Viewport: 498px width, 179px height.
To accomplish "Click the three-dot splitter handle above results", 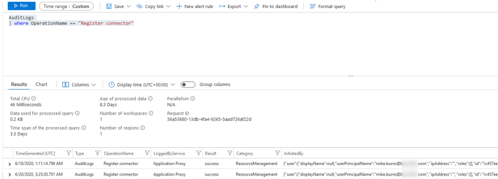I will (x=351, y=76).
